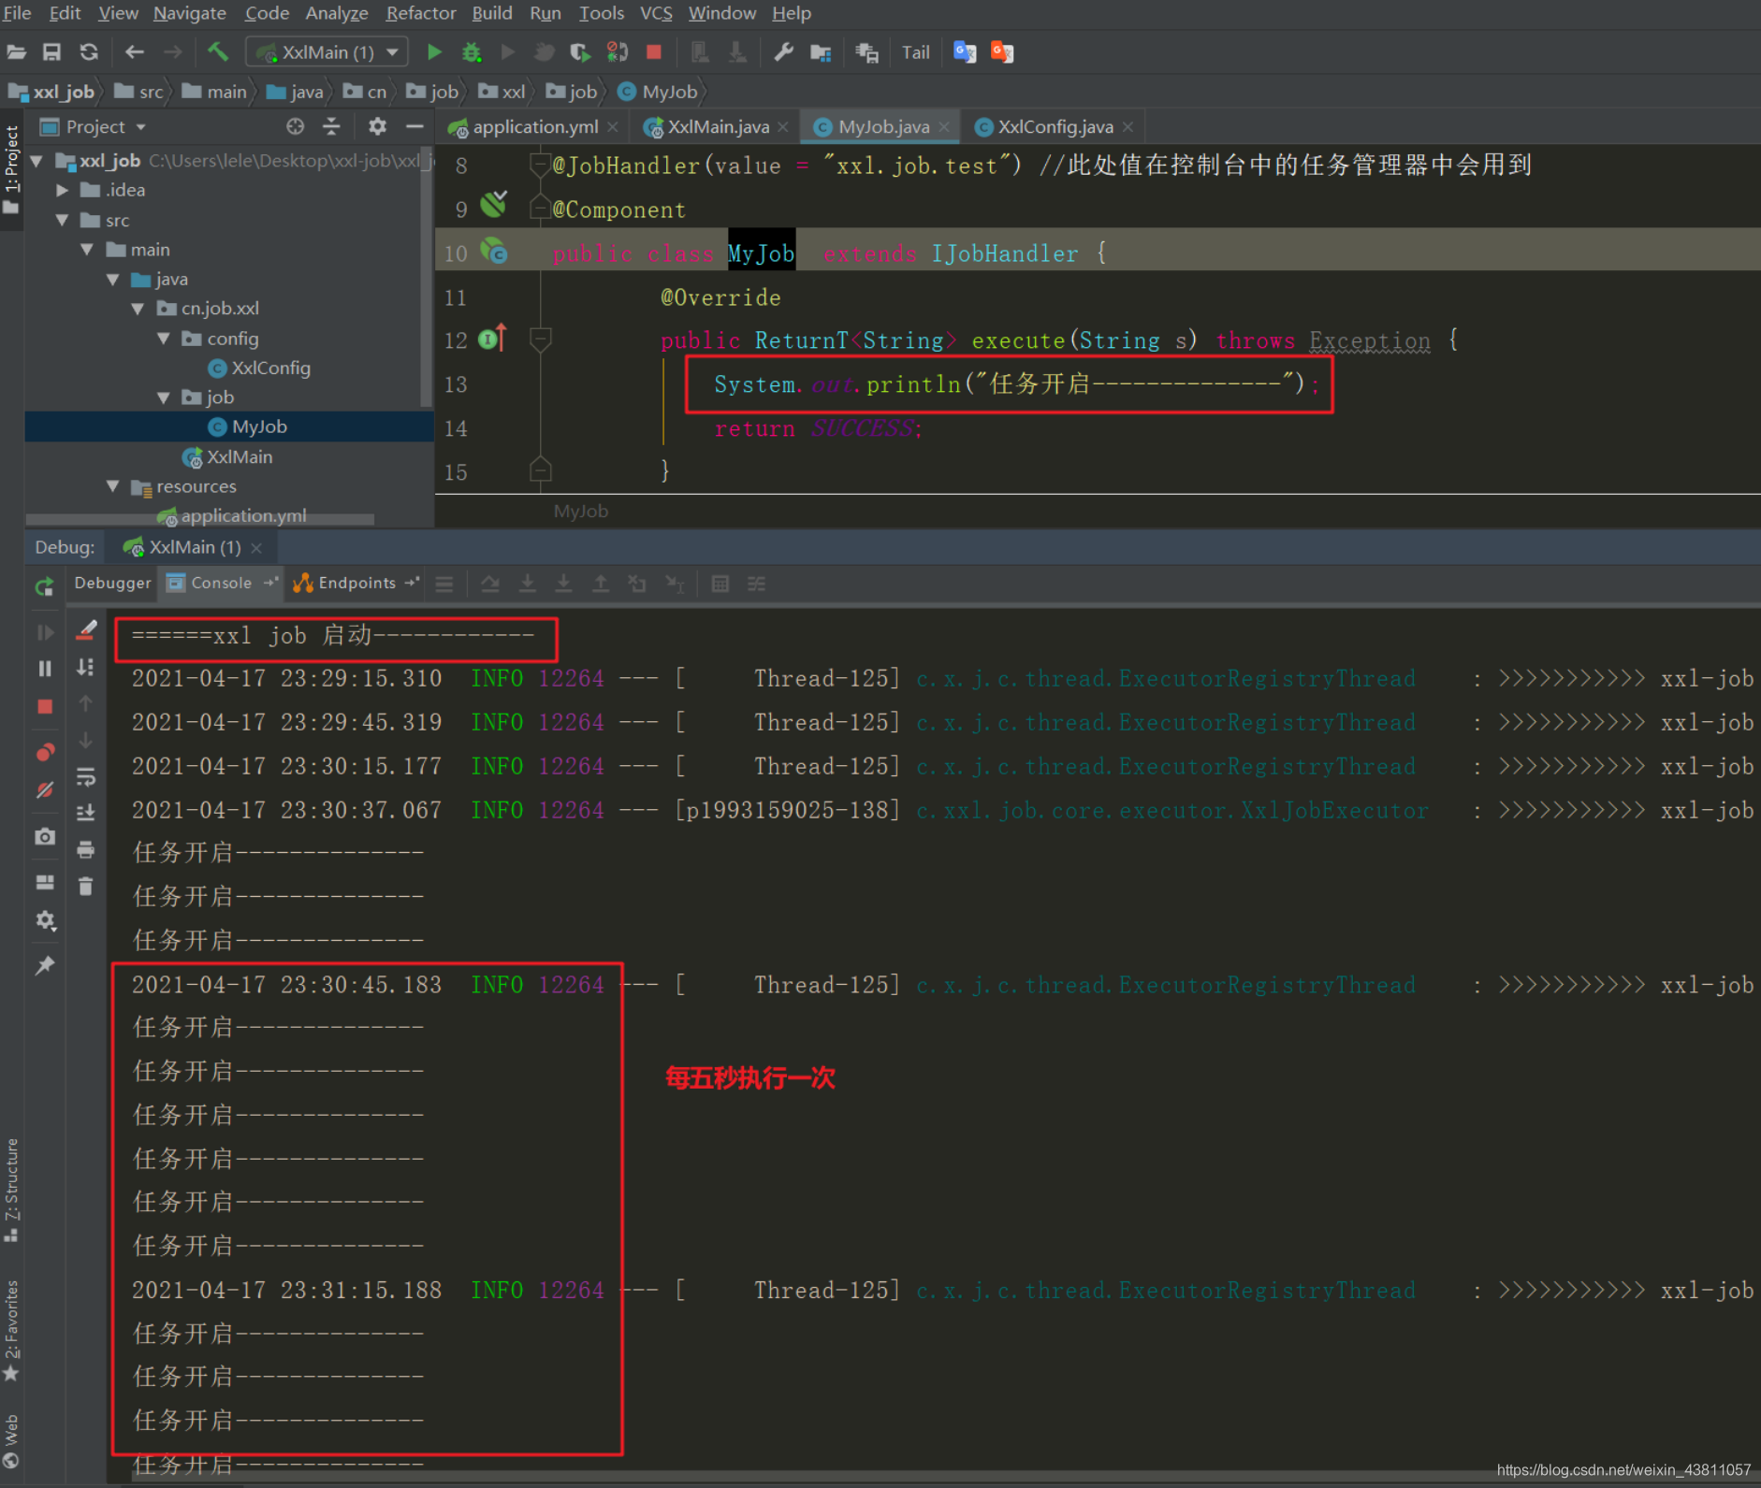Stop the debug session with the red square
Screen dimensions: 1761x1488
[x=44, y=706]
